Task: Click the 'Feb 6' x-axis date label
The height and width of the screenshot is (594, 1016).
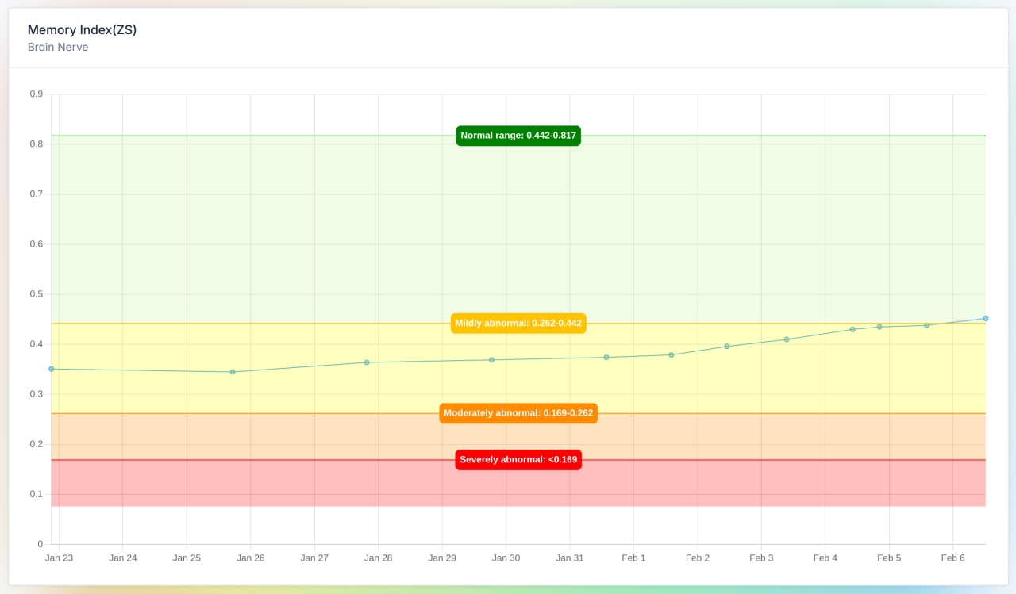Action: click(x=952, y=558)
